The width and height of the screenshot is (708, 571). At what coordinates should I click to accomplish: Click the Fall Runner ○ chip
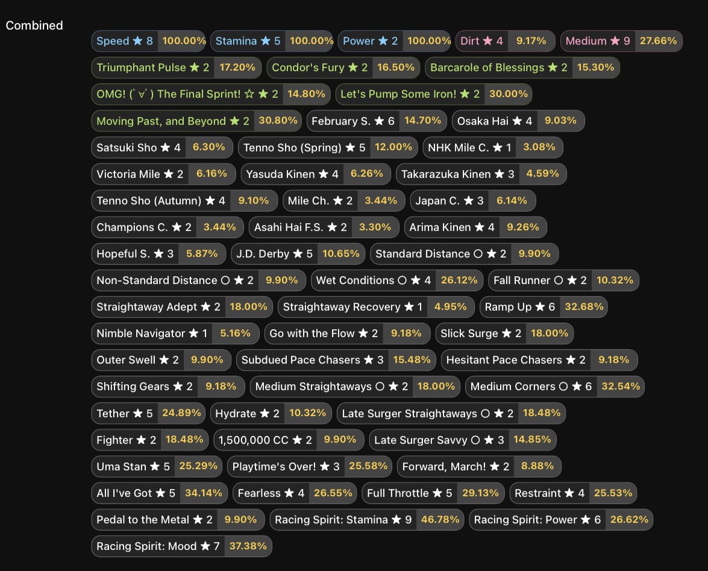coord(563,280)
